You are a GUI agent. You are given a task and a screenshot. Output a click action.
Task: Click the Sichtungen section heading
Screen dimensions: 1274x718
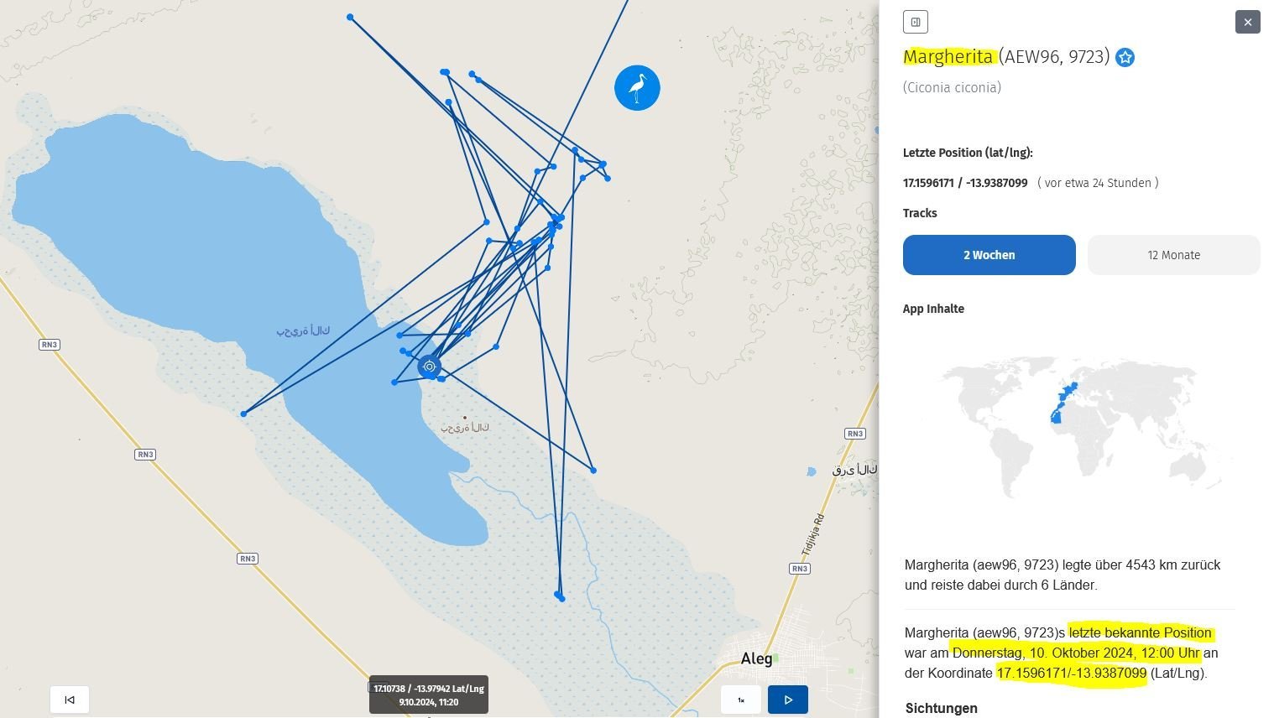(941, 709)
